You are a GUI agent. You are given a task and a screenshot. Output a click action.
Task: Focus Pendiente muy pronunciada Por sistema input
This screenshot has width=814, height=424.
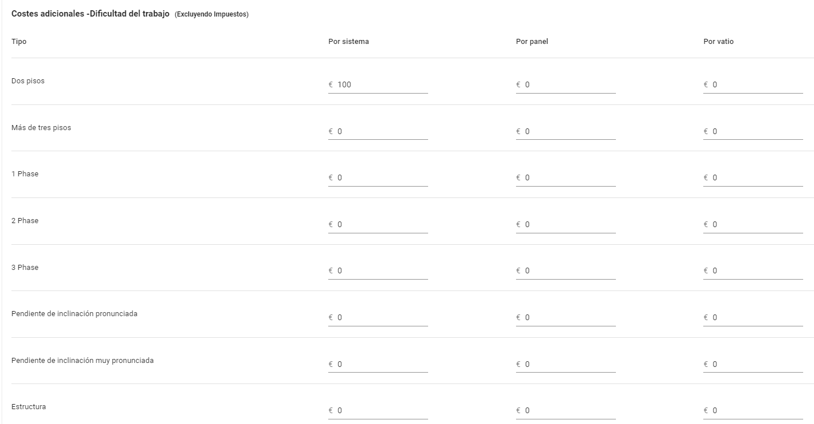pyautogui.click(x=378, y=364)
